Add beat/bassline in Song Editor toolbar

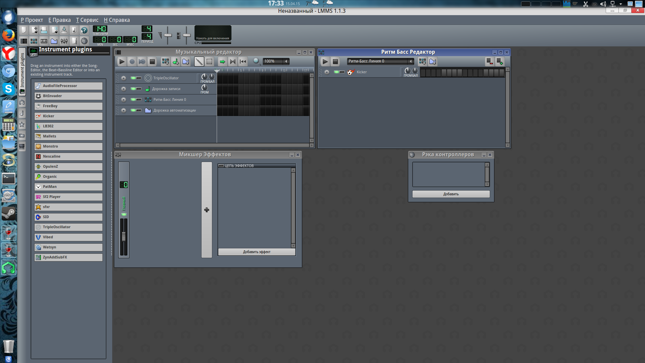165,62
